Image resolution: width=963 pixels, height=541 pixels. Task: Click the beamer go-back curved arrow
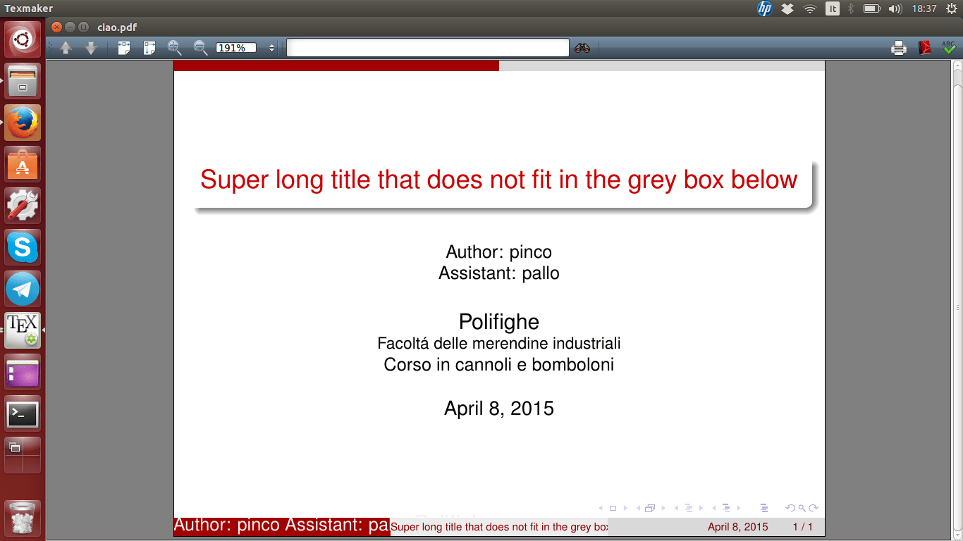(x=791, y=508)
